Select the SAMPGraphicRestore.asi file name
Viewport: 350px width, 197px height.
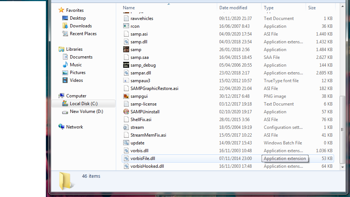[x=154, y=89]
